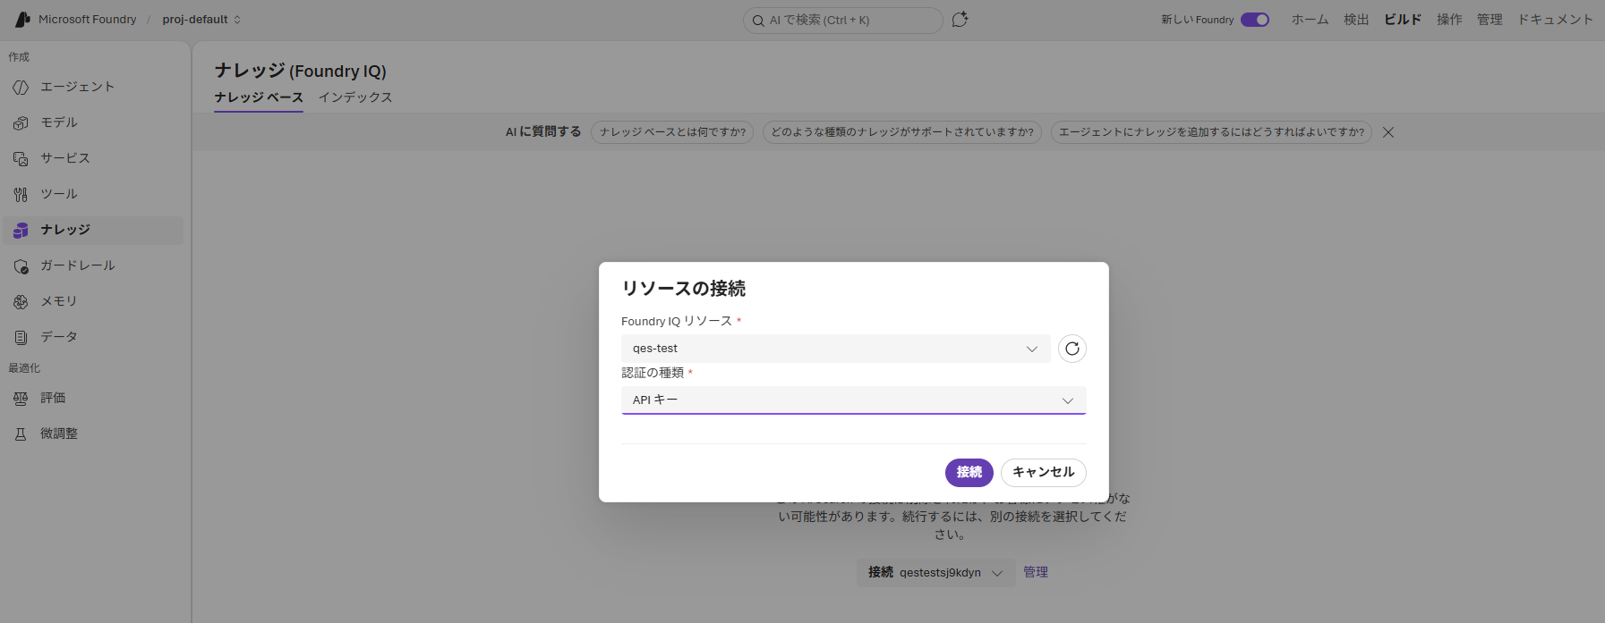Open 操作 in top navigation
This screenshot has width=1605, height=623.
point(1449,20)
